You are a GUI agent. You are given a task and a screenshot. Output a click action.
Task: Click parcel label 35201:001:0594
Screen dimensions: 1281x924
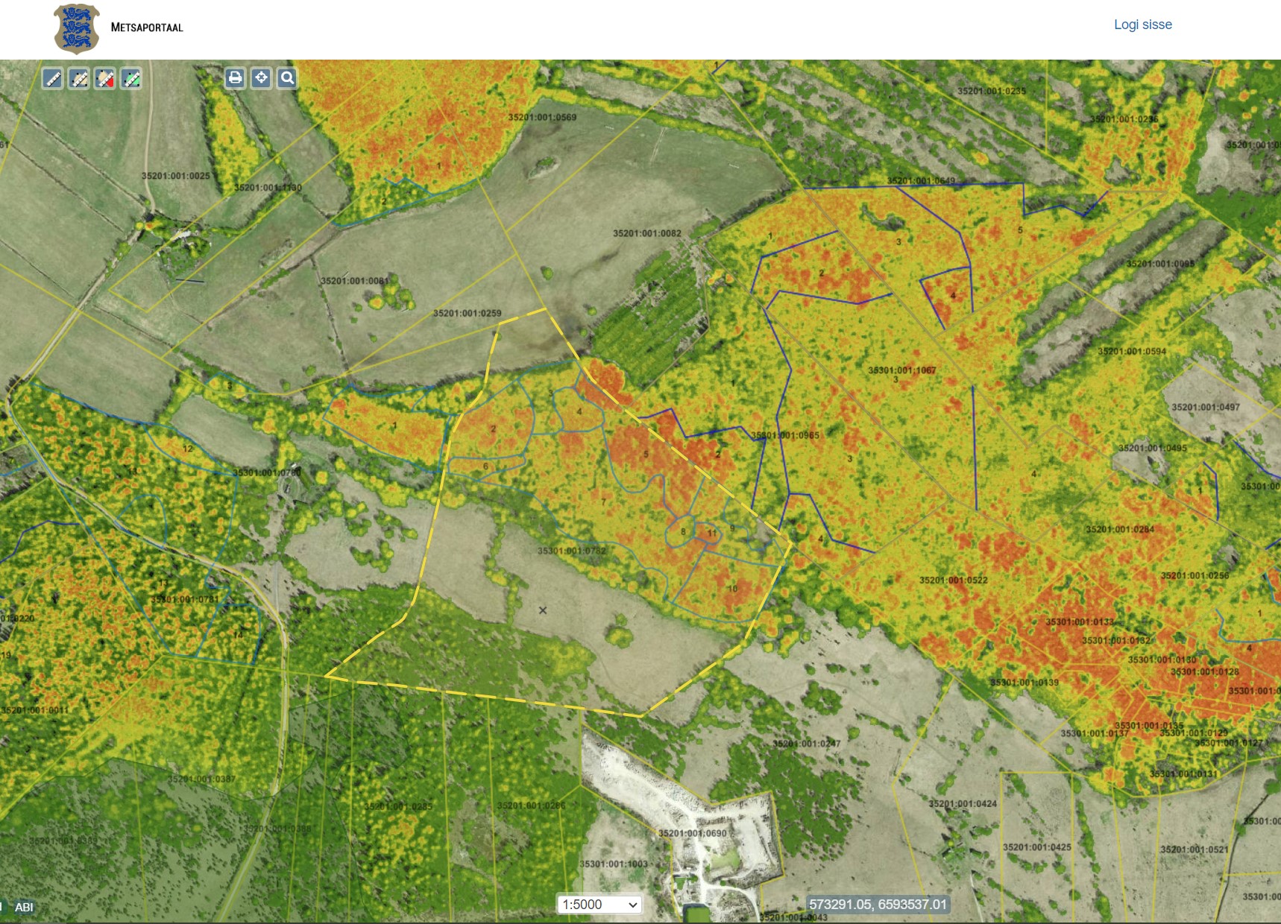coord(1132,351)
